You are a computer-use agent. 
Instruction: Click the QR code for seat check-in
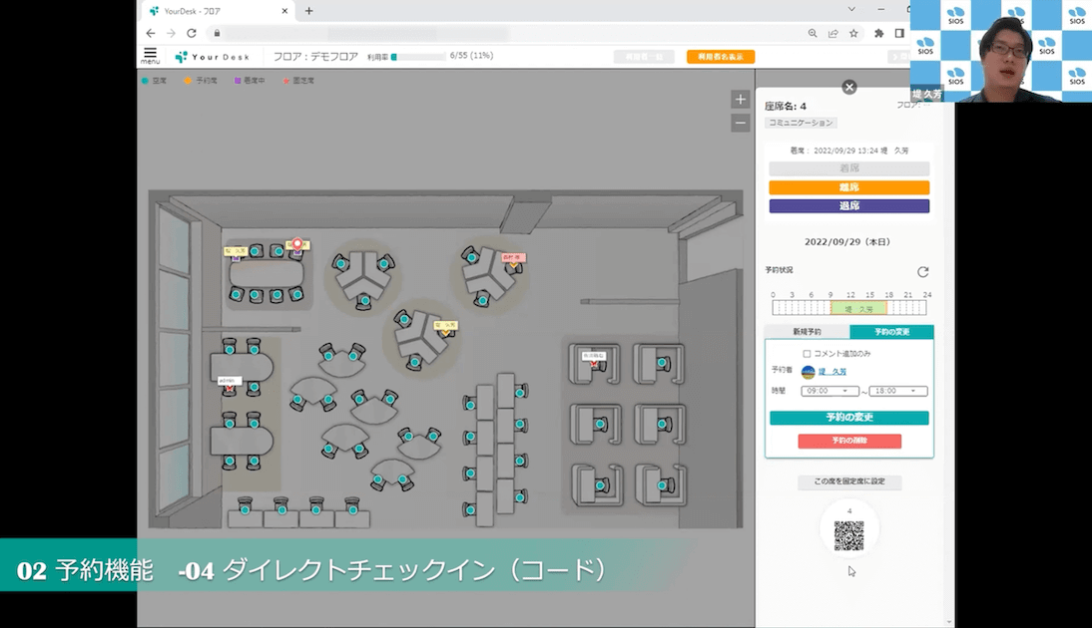[848, 535]
